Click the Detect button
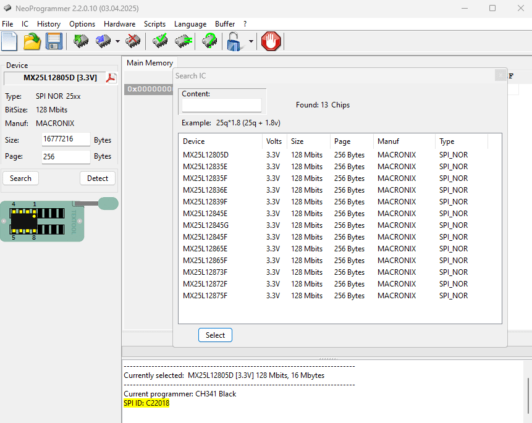 (98, 178)
